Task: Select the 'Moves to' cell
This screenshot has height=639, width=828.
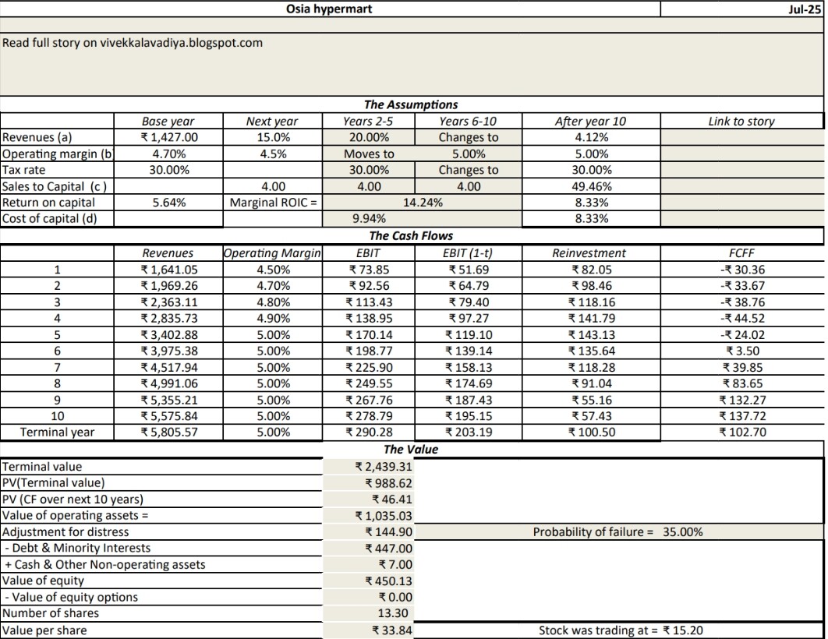Action: click(x=369, y=154)
